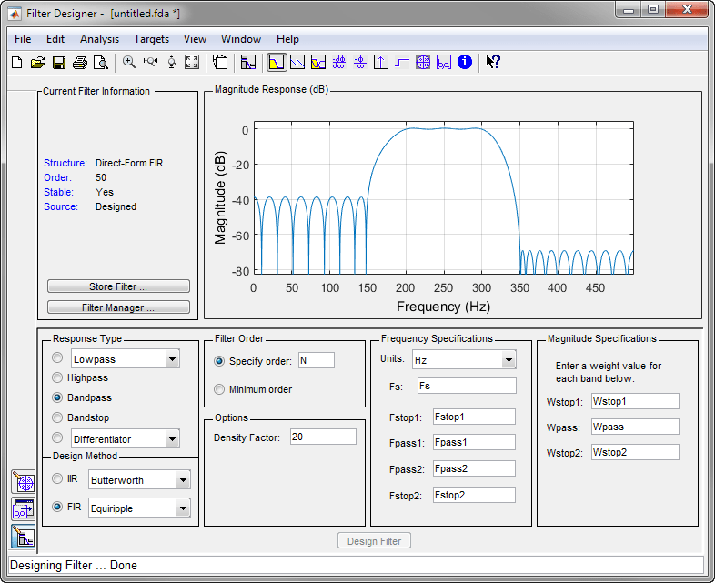Screen dimensions: 715x583
Task: Open the Equiripple FIR method dropdown
Action: coord(183,508)
